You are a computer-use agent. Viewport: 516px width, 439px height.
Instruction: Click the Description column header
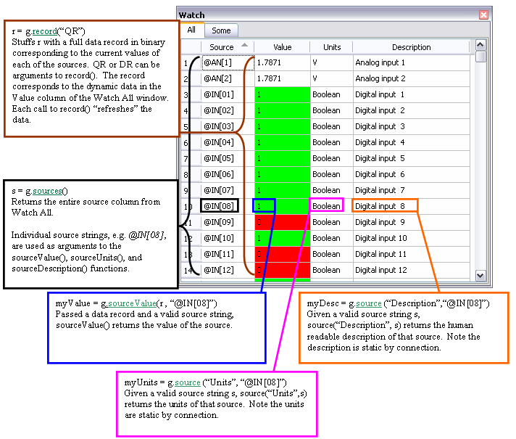(411, 47)
